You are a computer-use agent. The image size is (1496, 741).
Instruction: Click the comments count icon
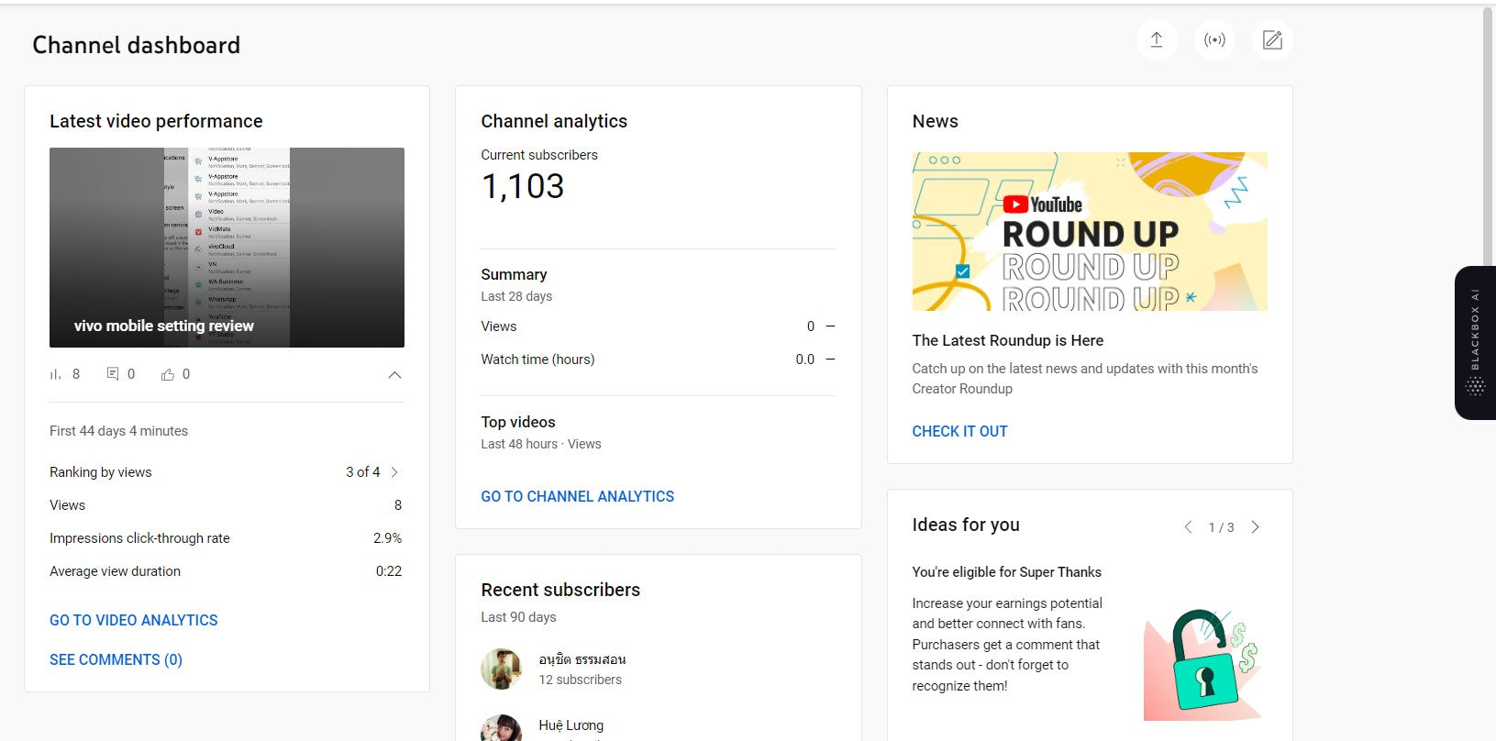click(113, 374)
